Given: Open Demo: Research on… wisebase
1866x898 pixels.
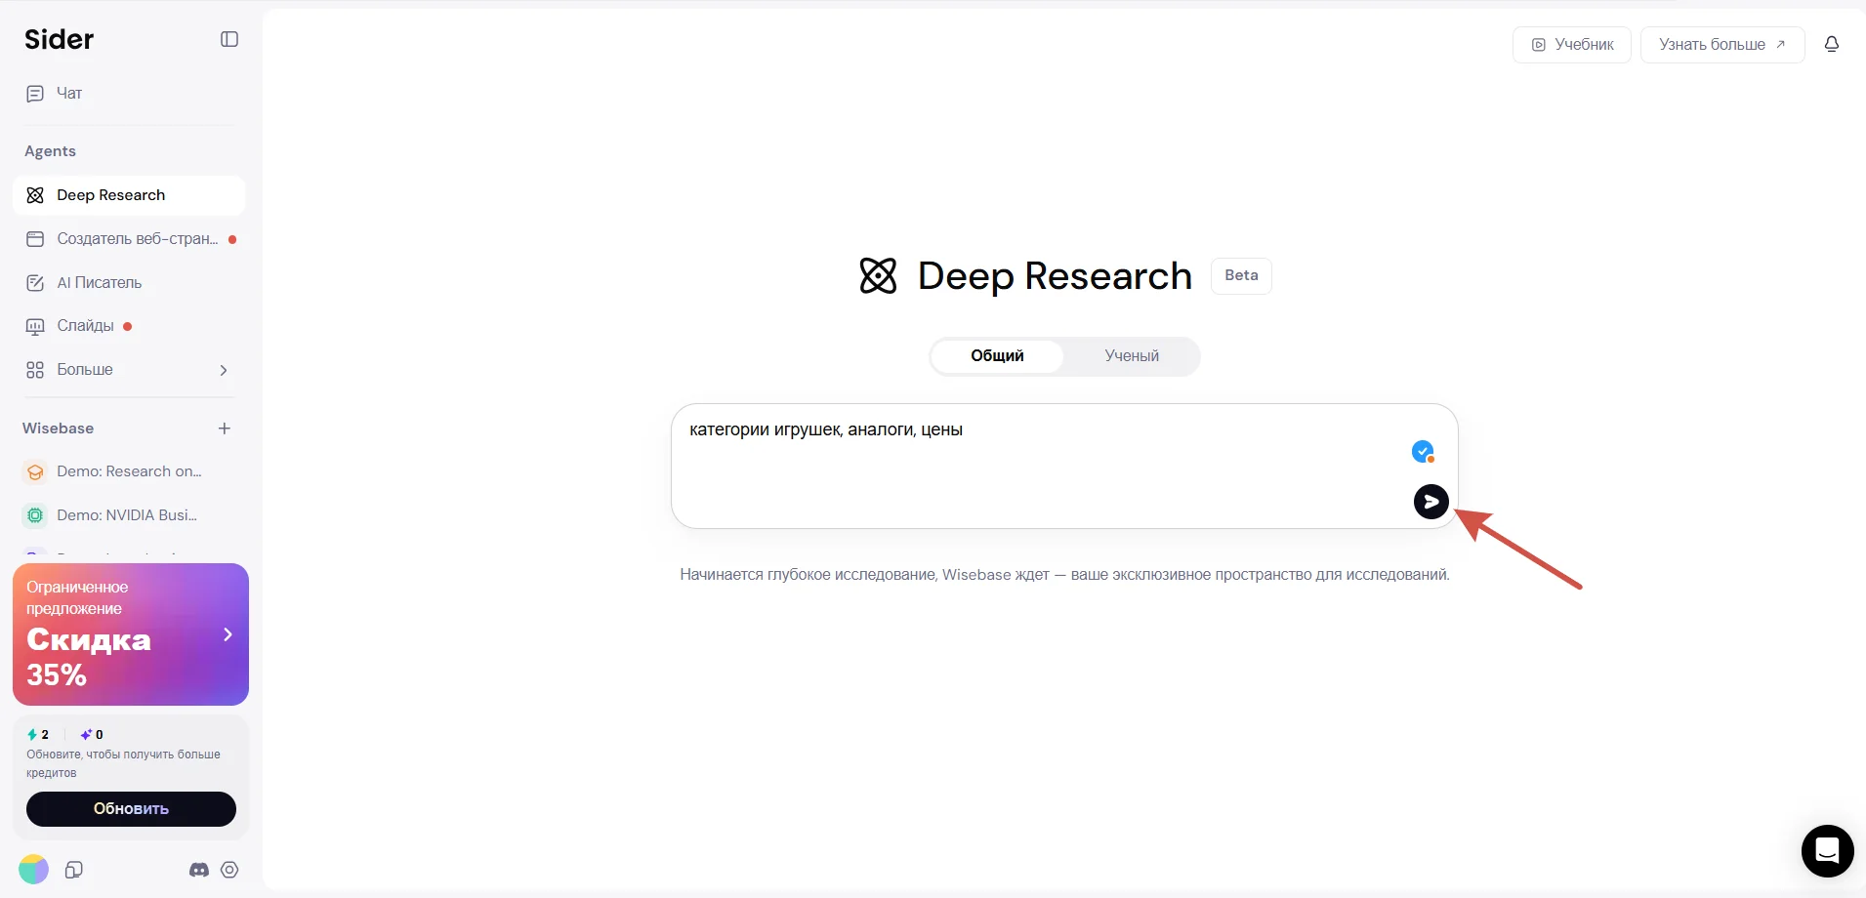Looking at the screenshot, I should (129, 471).
